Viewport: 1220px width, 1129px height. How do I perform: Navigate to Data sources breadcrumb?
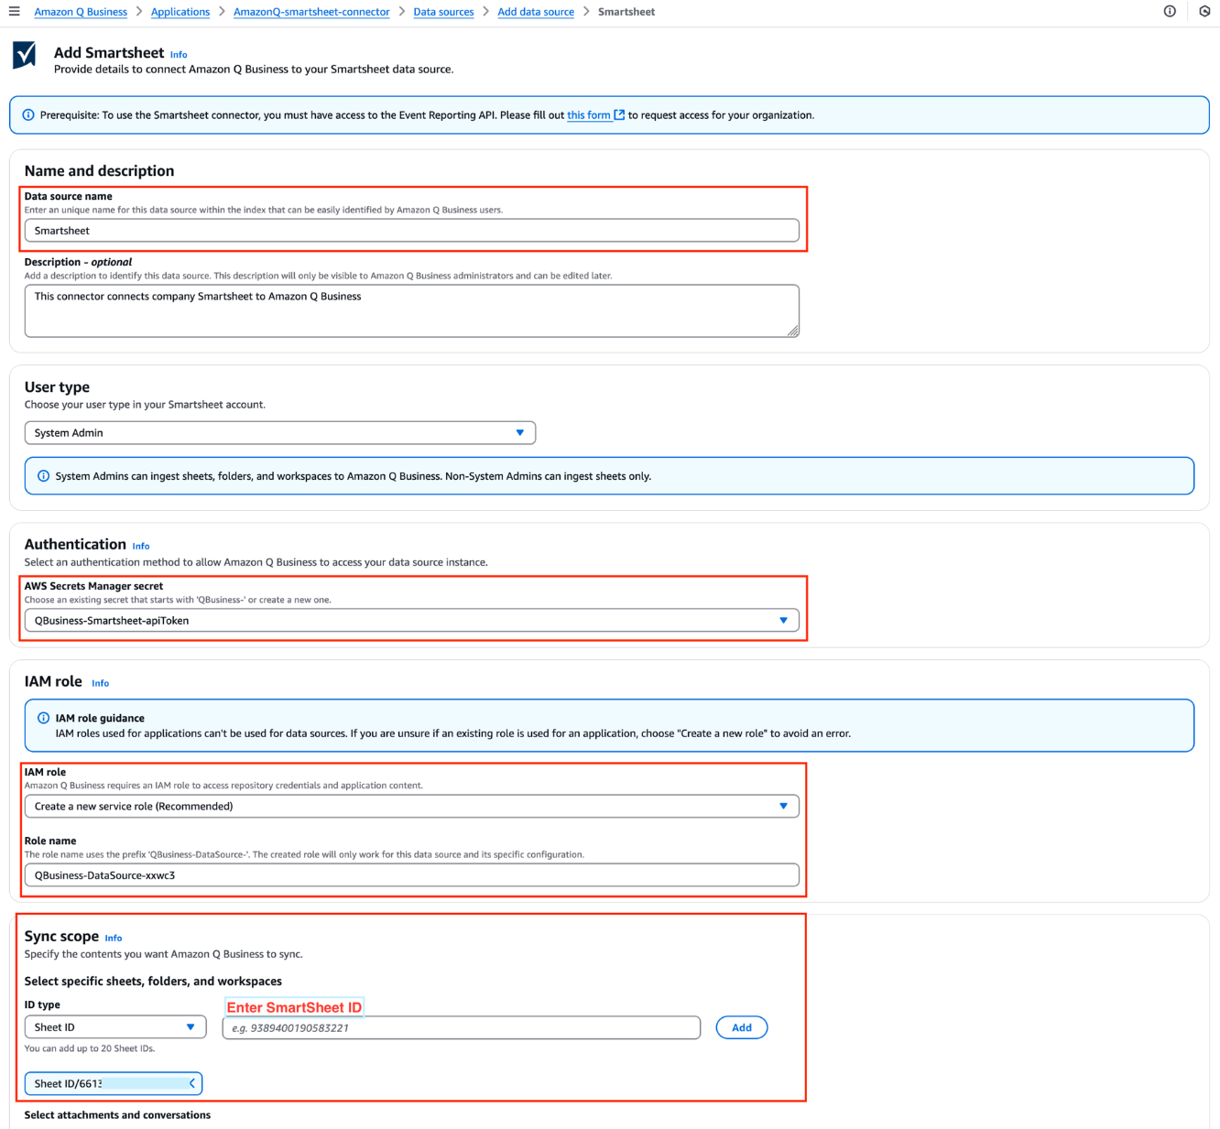pos(443,12)
